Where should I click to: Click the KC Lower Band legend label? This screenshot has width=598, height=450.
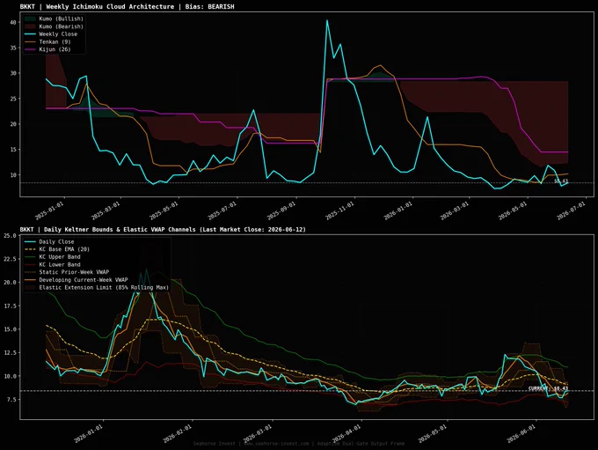tap(60, 264)
